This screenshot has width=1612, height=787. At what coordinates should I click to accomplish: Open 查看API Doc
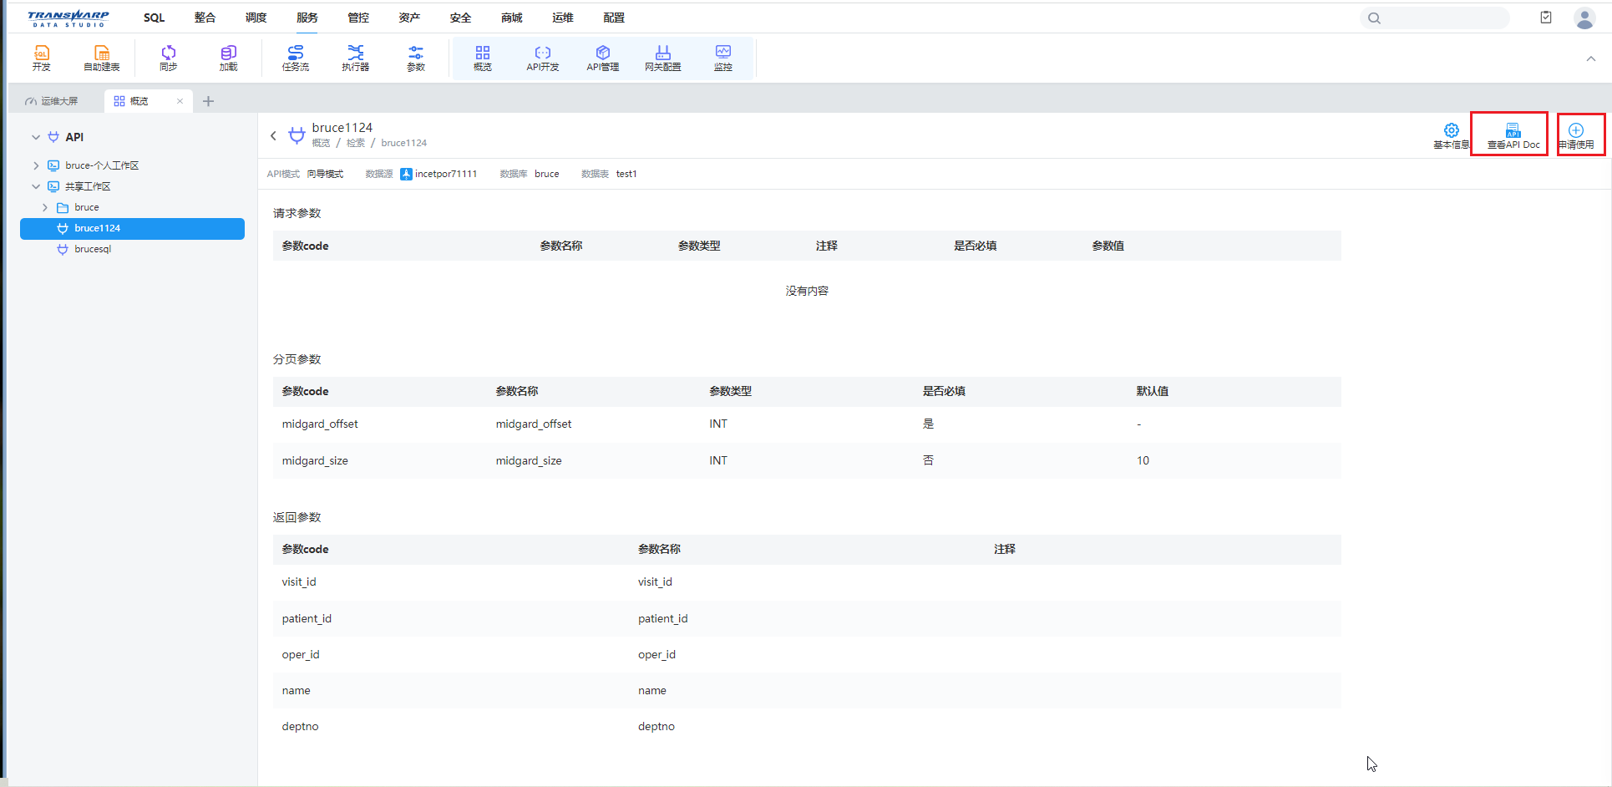[x=1513, y=135]
